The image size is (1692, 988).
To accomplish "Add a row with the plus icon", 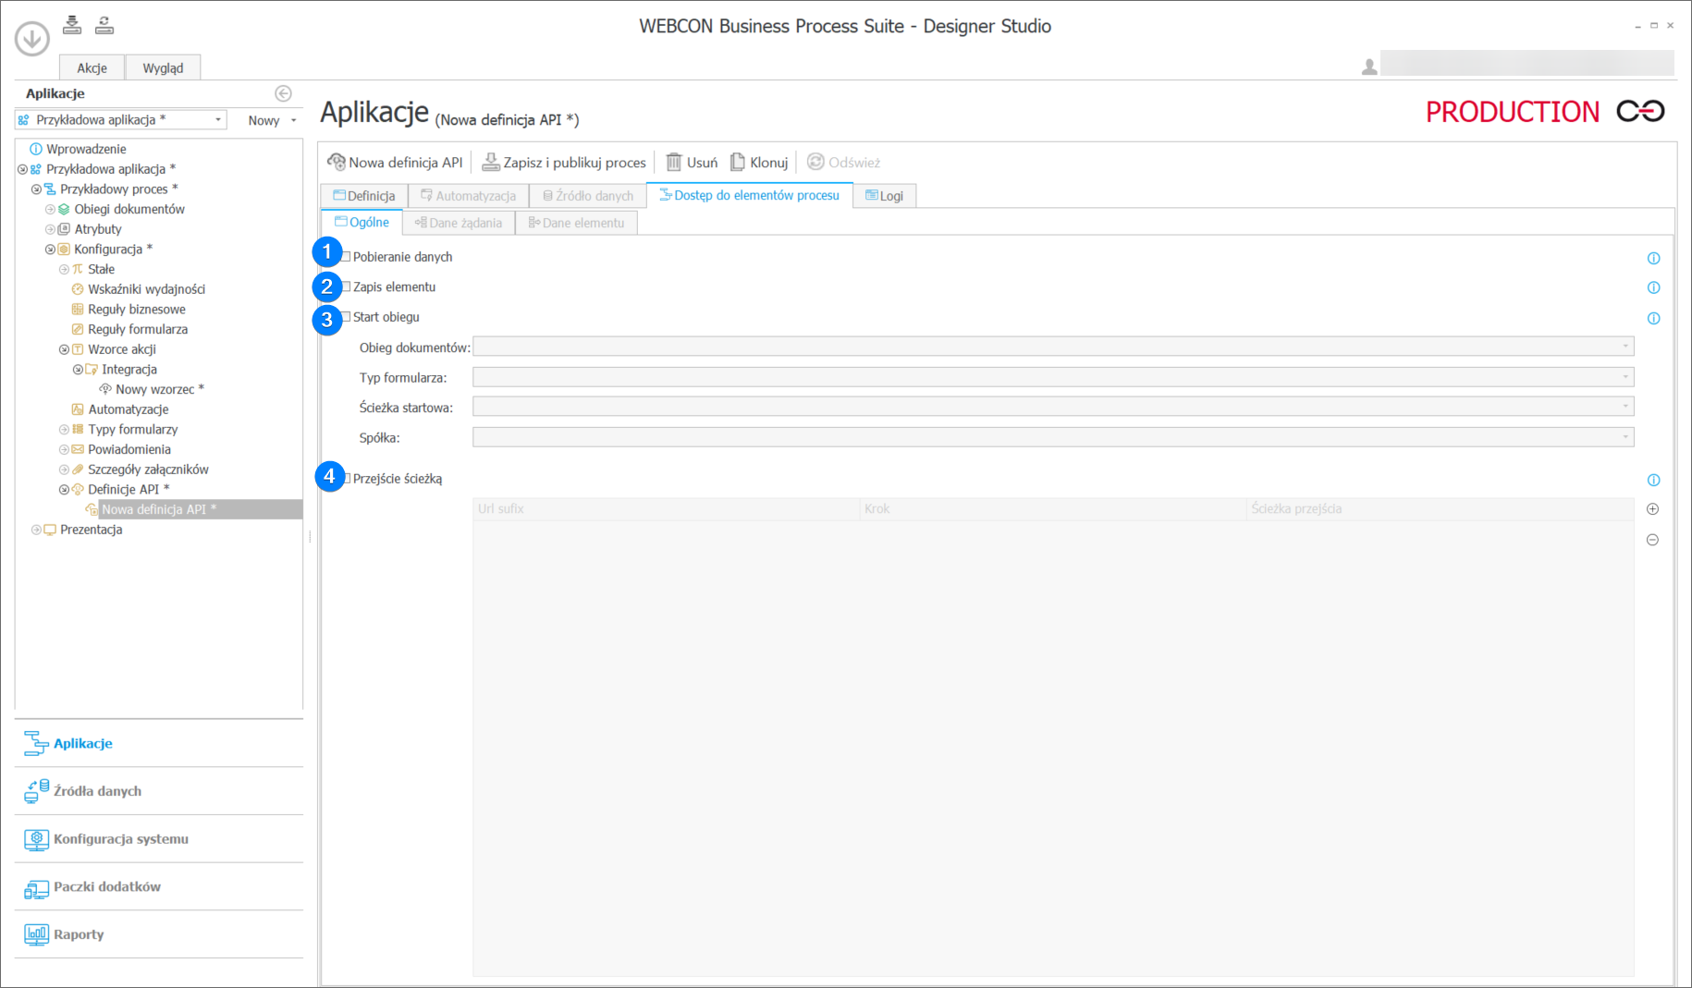I will point(1652,509).
